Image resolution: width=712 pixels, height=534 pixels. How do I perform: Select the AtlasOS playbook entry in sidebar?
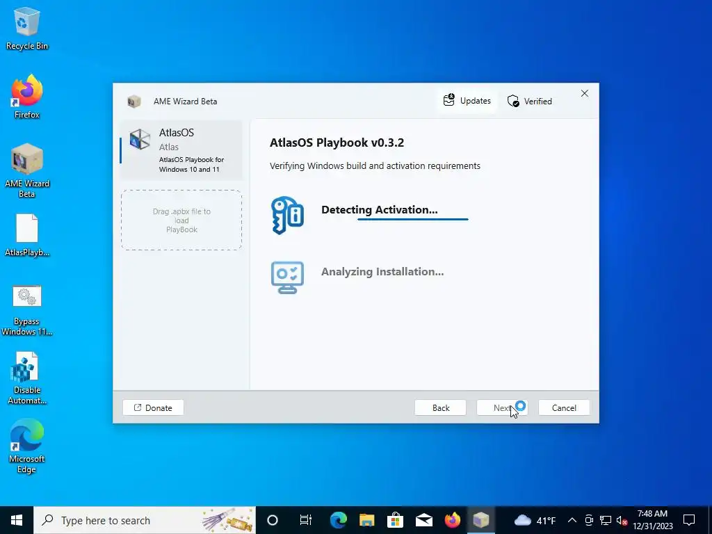(x=181, y=150)
